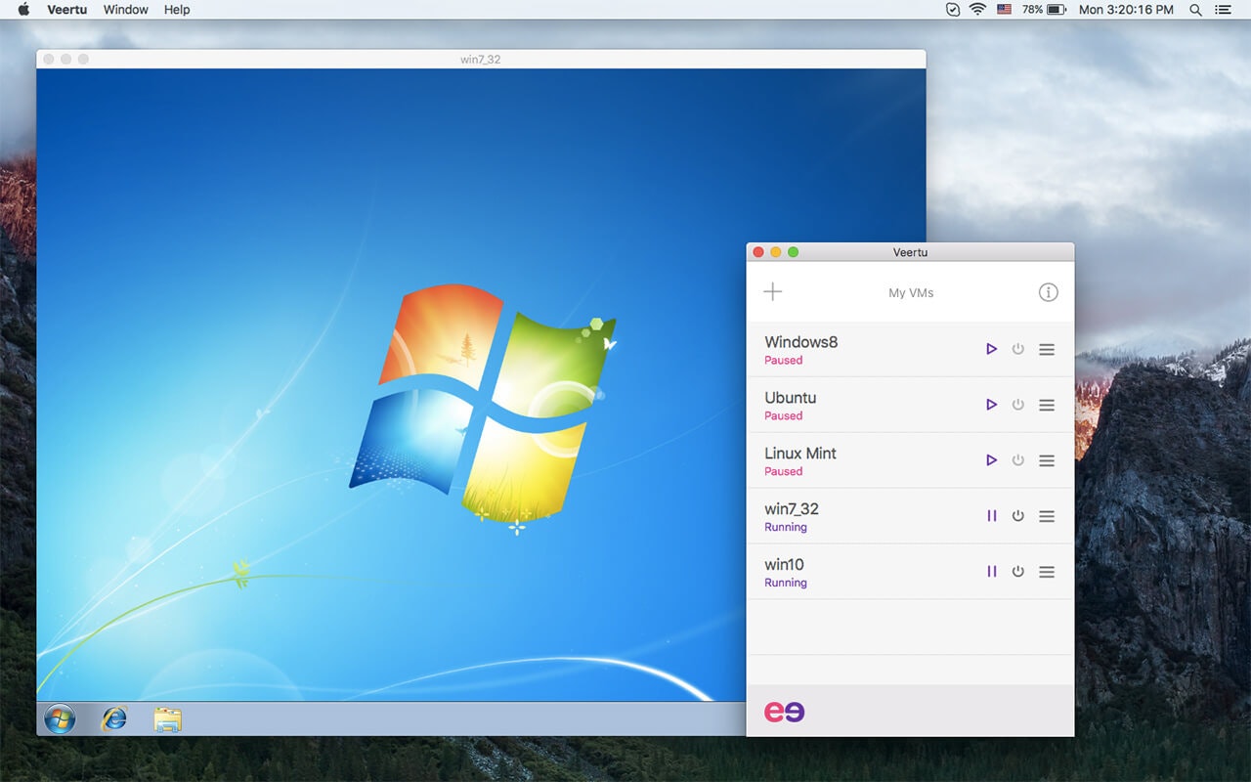Shut down win7_32 via power icon

click(1017, 516)
